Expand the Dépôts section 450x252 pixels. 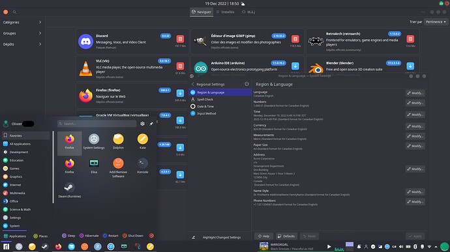22,44
